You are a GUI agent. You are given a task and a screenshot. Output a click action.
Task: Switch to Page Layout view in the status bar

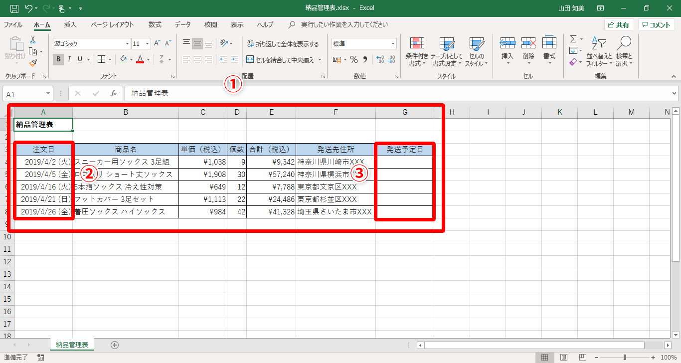coord(564,358)
